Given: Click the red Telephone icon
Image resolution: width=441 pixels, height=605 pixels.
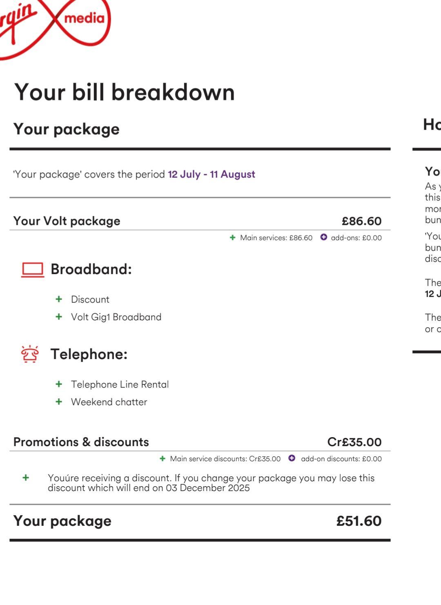Looking at the screenshot, I should click(30, 354).
